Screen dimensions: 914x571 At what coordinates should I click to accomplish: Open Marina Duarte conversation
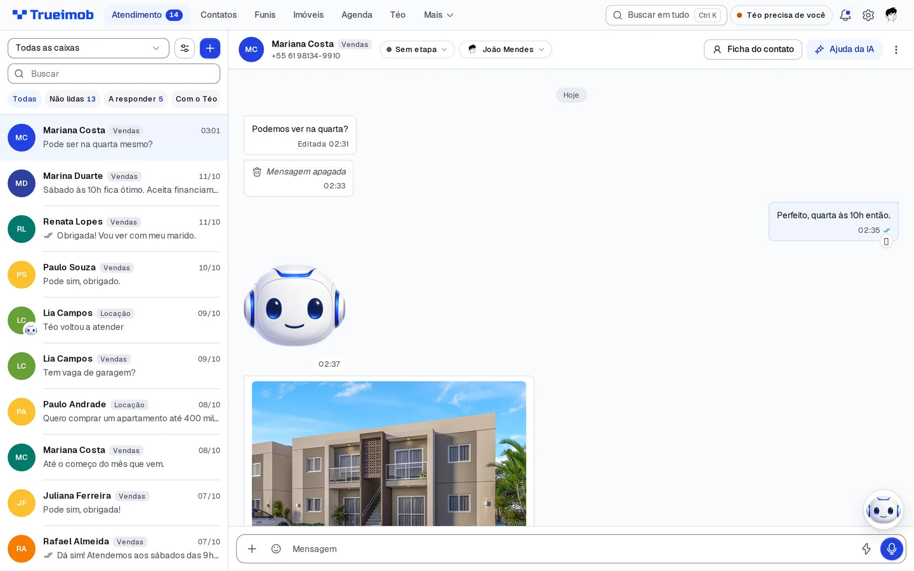click(x=114, y=183)
